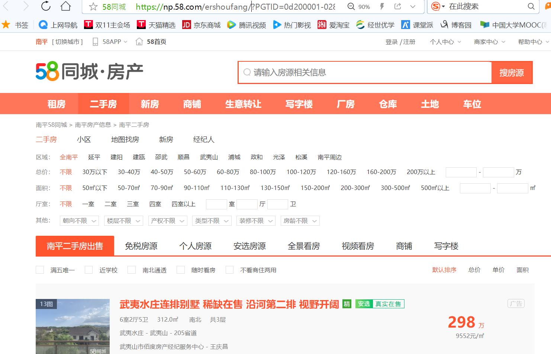Expand the 商家中心 menu
This screenshot has width=551, height=354.
coord(490,42)
